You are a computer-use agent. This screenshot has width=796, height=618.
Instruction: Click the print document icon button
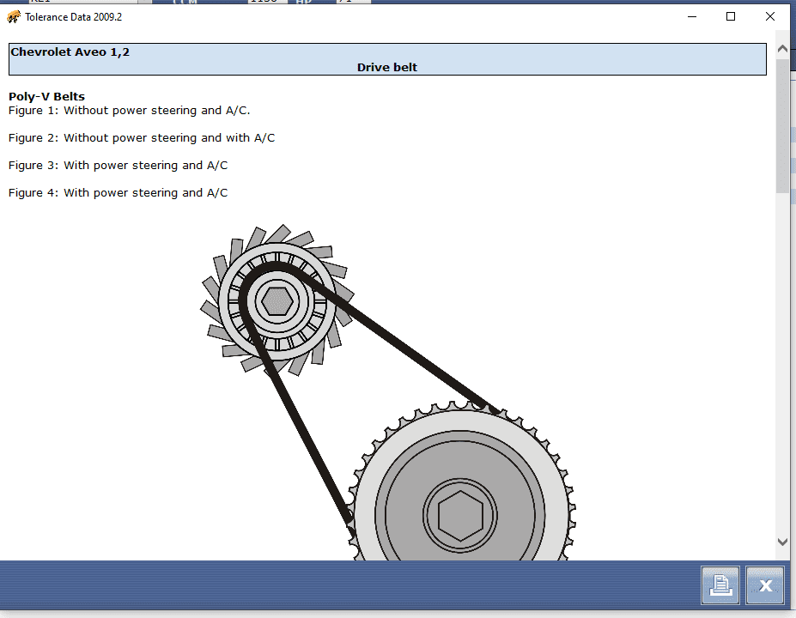tap(721, 585)
